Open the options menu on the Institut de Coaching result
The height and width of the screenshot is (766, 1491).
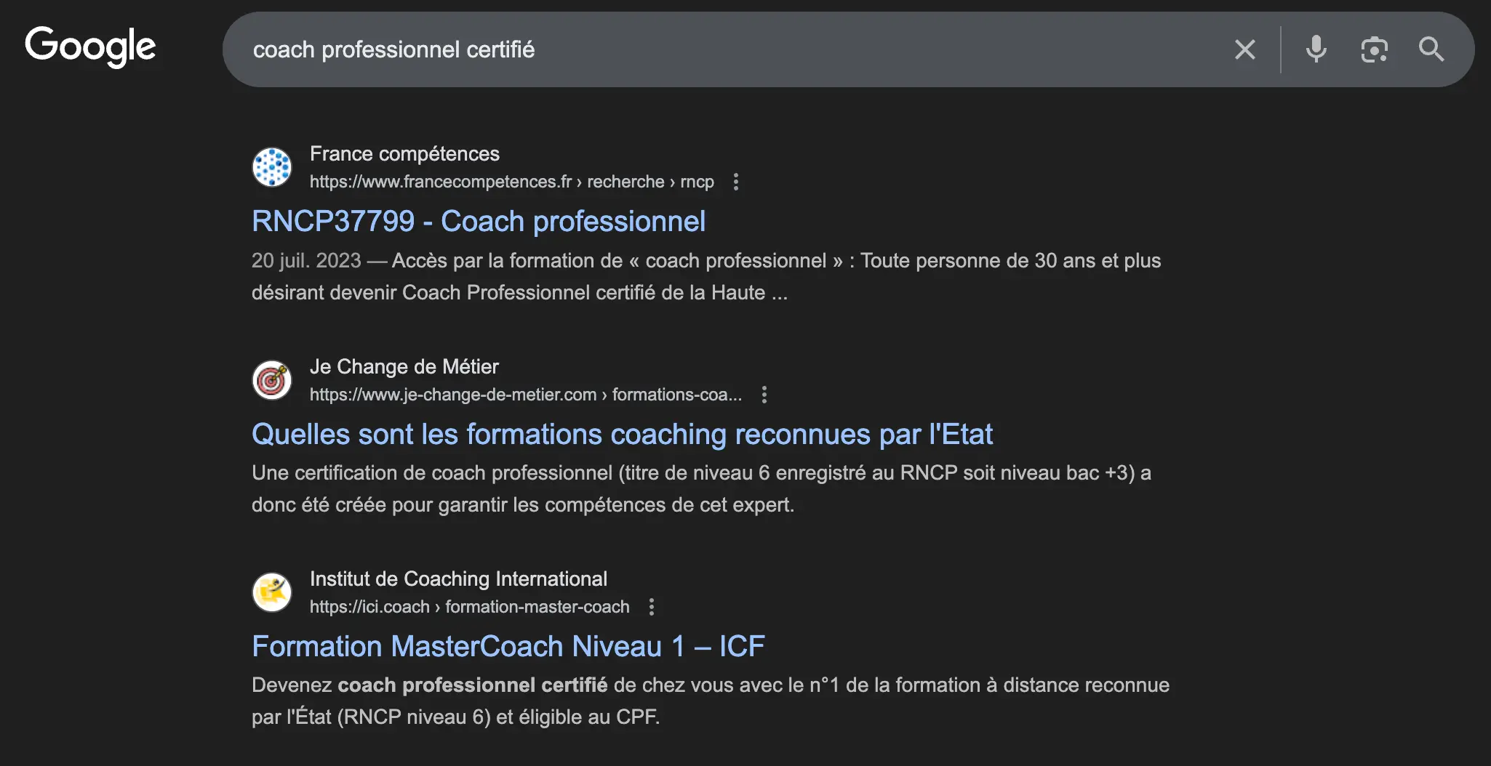pyautogui.click(x=651, y=606)
